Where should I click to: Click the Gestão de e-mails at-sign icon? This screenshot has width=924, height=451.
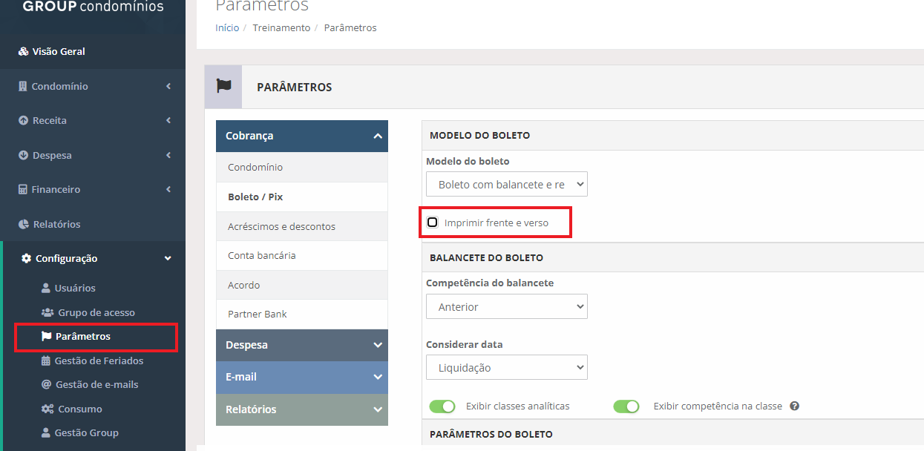(x=46, y=384)
